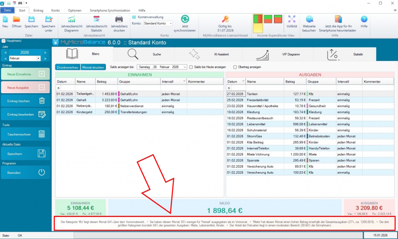Screen dimensions: 398x239
Task: Open Webseite besuchen globe icon
Action: click(x=309, y=19)
